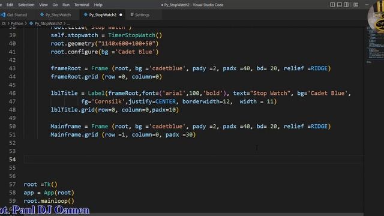Image resolution: width=384 pixels, height=216 pixels.
Task: Click the unsaved dot on Py_StopWatch2 tab
Action: [121, 15]
